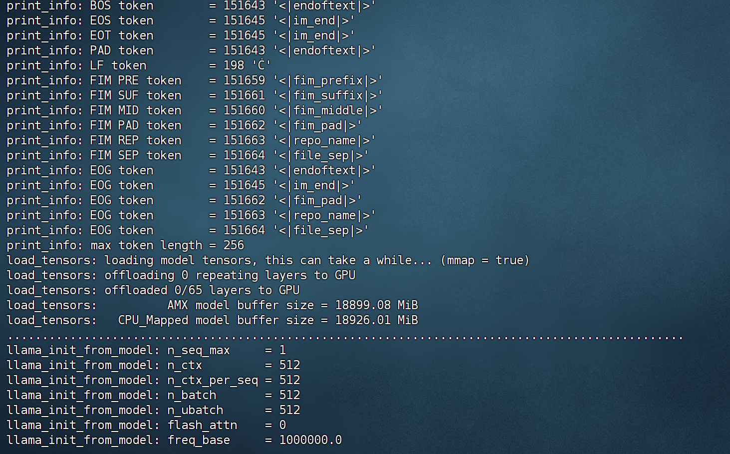
Task: Click the CPU_Mapped buffer size 18926.01 MiB
Action: [x=377, y=320]
